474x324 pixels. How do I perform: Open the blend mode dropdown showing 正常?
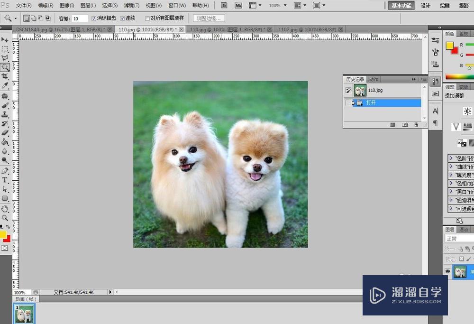[x=458, y=239]
